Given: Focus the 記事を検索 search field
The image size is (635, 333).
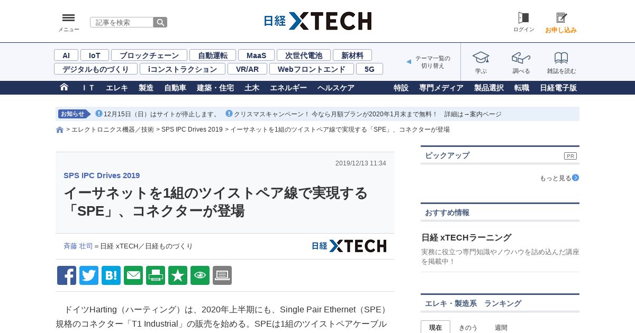Looking at the screenshot, I should 122,22.
